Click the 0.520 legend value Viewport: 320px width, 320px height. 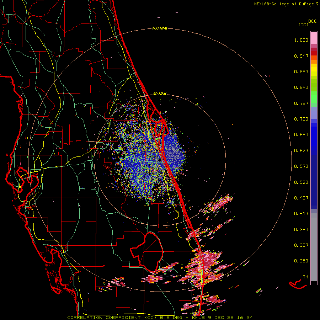click(x=301, y=182)
